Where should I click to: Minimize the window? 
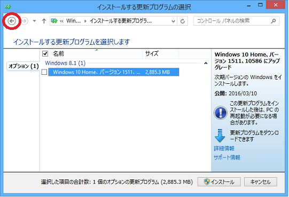[249, 5]
